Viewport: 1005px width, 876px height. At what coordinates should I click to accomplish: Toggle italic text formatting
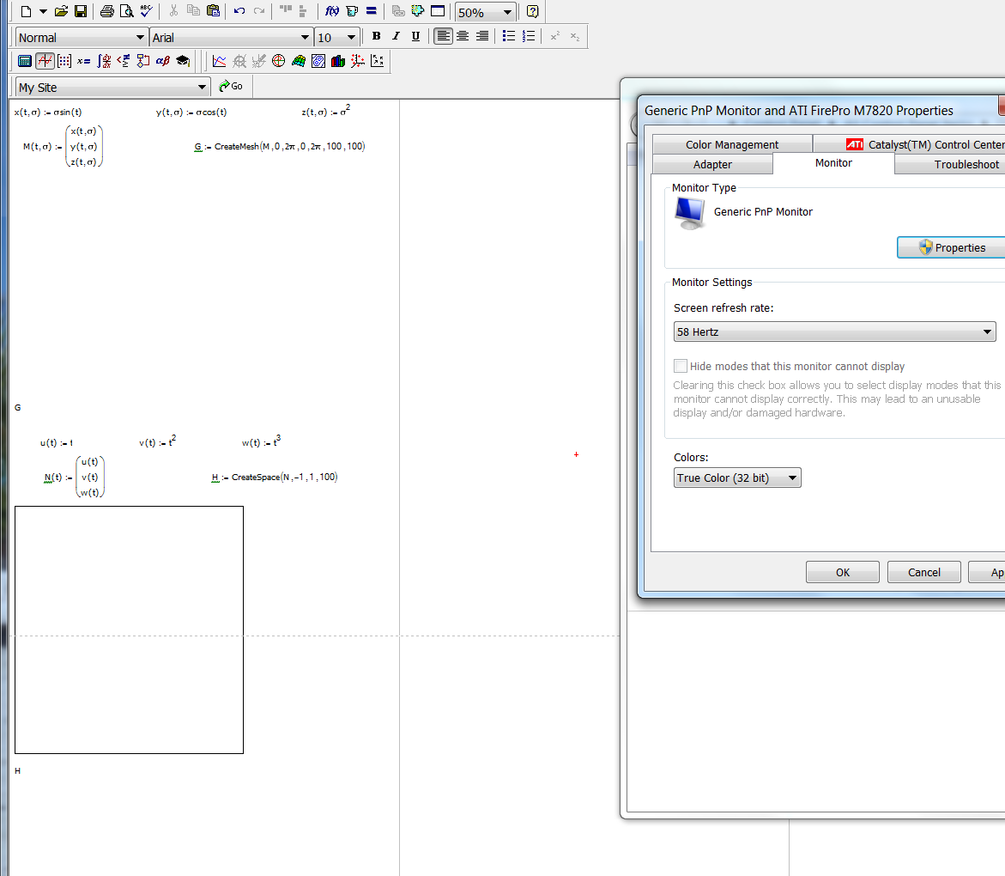(x=397, y=36)
